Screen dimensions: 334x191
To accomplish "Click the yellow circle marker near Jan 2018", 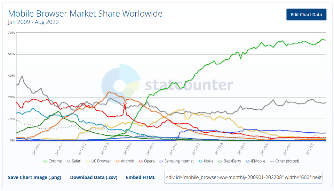I will 214,120.
